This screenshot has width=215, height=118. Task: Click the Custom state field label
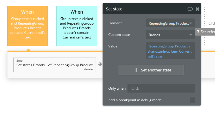click(x=119, y=35)
